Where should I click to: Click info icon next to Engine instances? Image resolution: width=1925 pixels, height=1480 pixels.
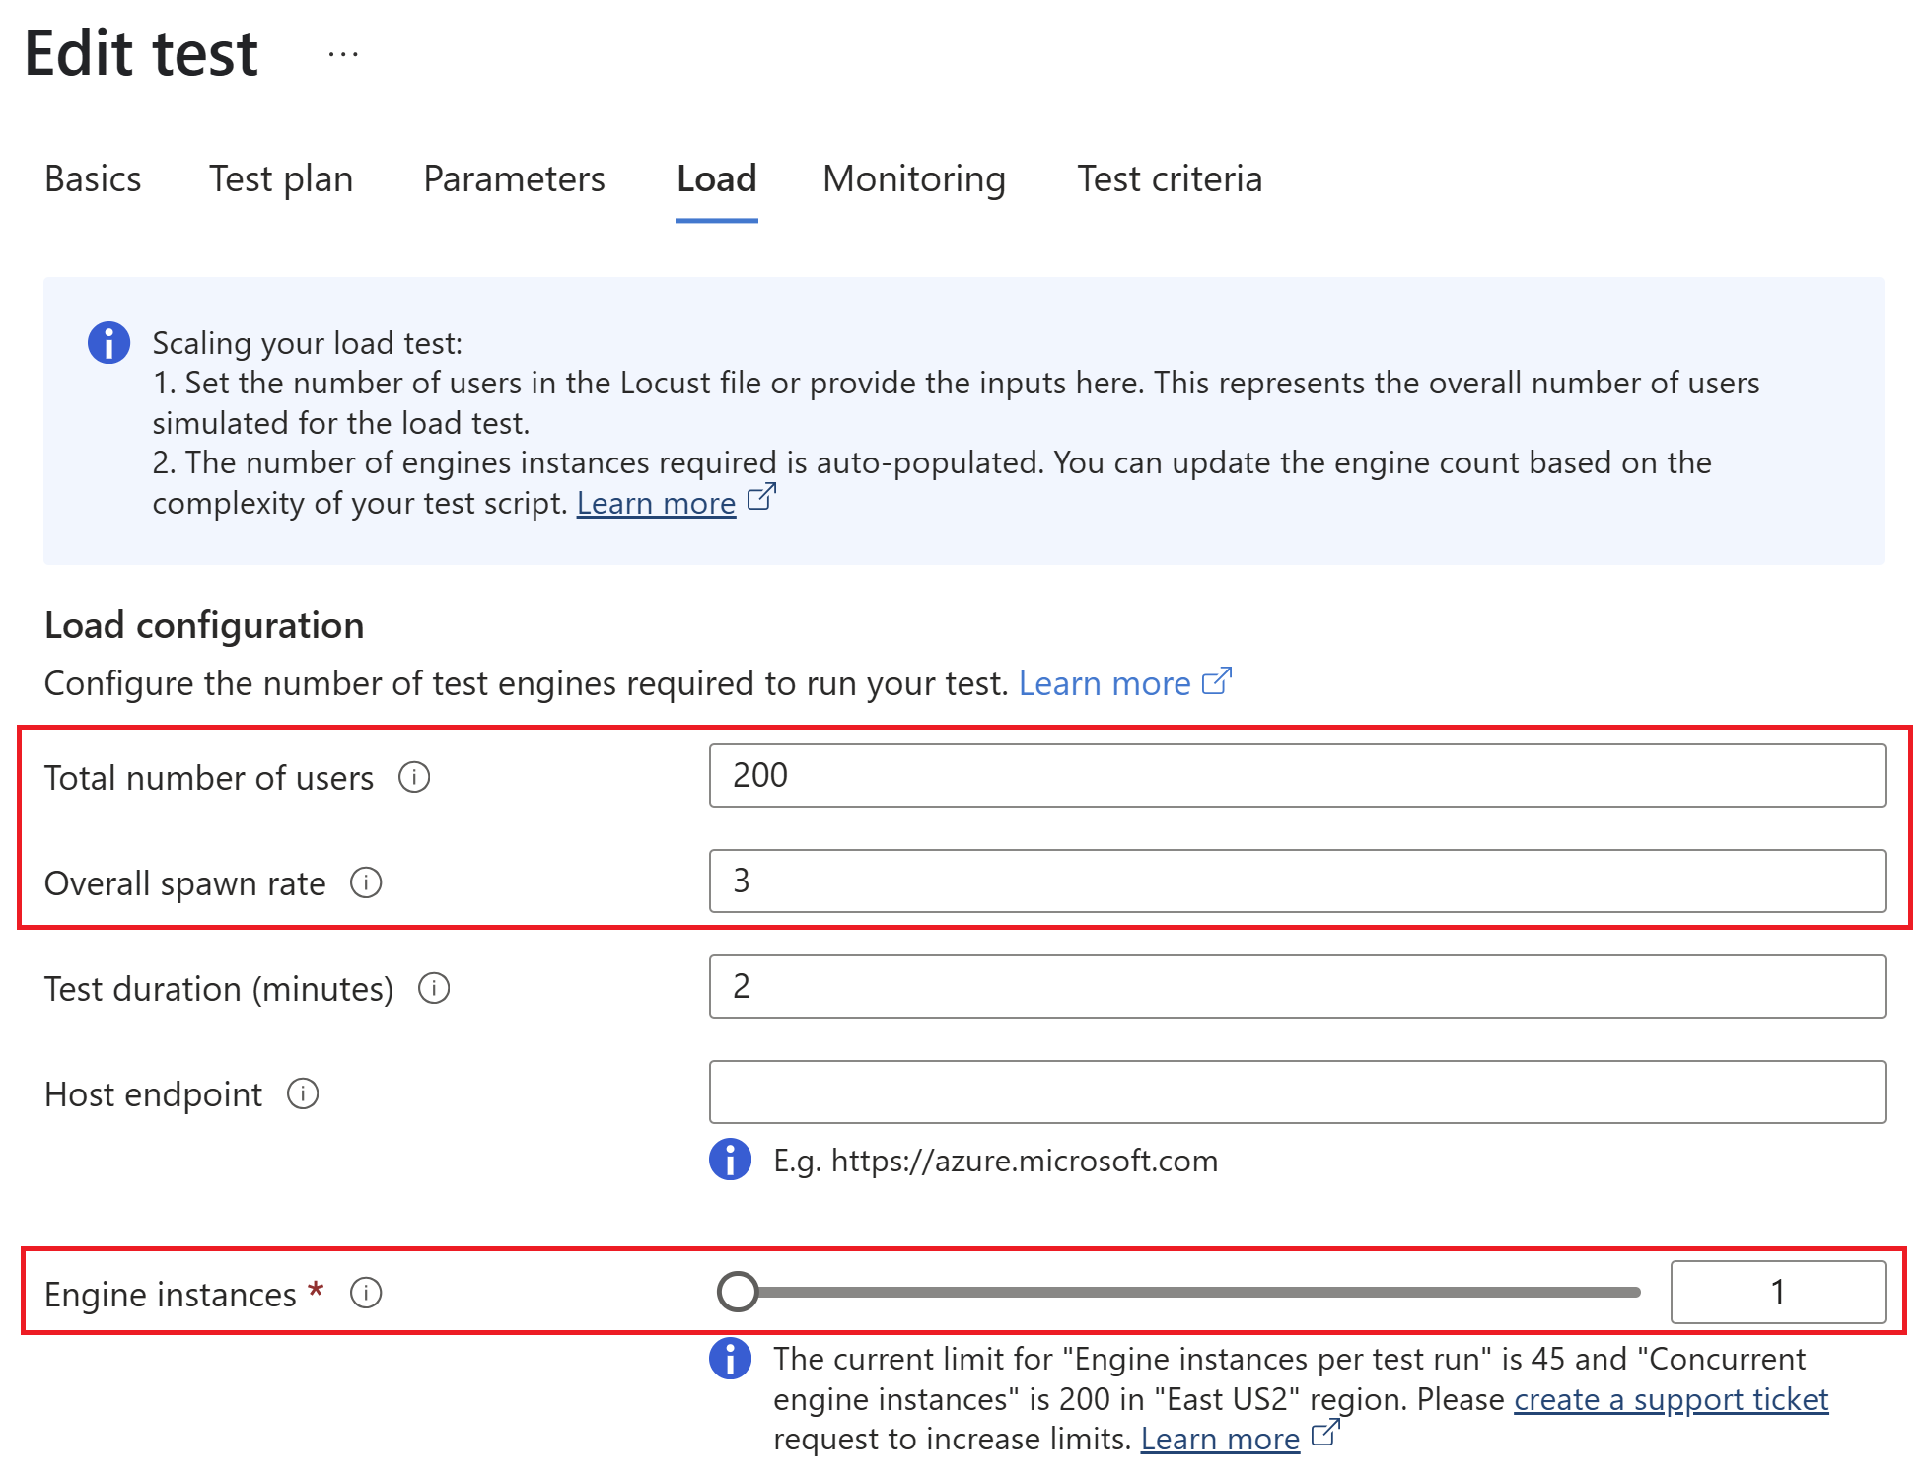point(366,1293)
